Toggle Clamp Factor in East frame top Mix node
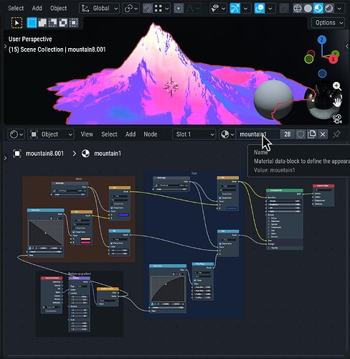Image resolution: width=350 pixels, height=359 pixels. click(219, 197)
